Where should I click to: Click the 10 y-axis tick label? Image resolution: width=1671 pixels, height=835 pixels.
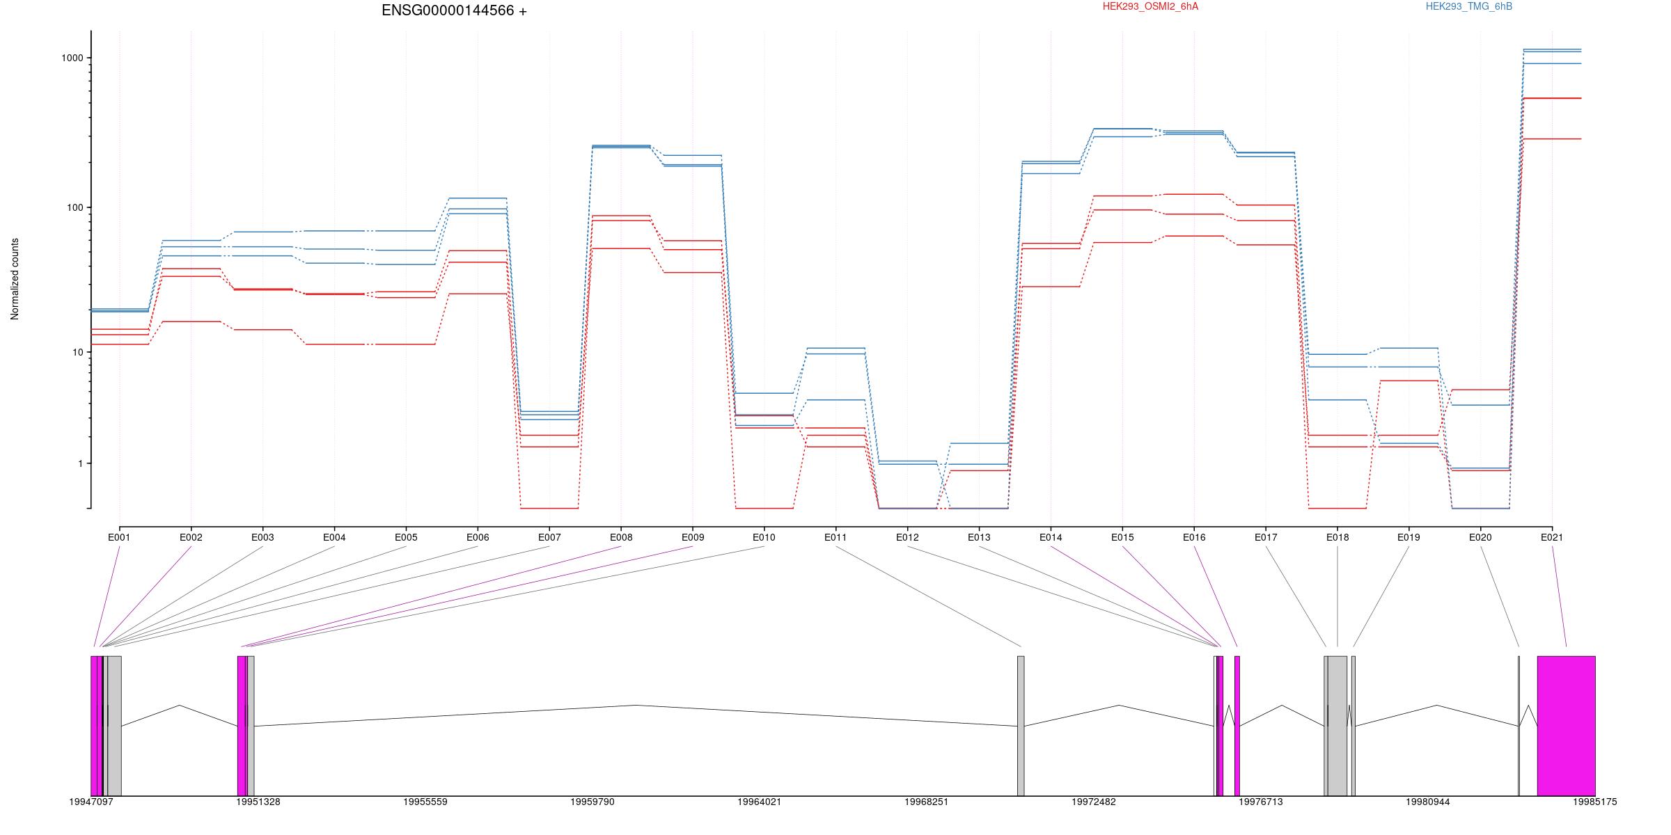tap(78, 352)
